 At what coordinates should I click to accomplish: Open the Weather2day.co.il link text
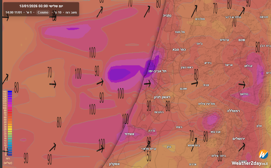[x=249, y=163]
